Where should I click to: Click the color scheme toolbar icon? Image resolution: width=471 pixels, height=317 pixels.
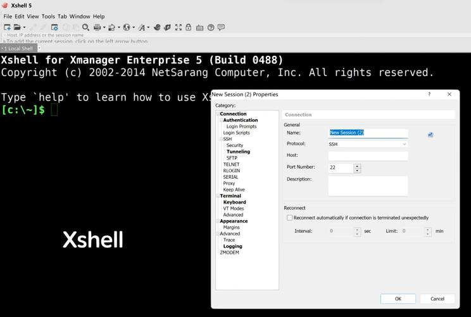point(111,27)
